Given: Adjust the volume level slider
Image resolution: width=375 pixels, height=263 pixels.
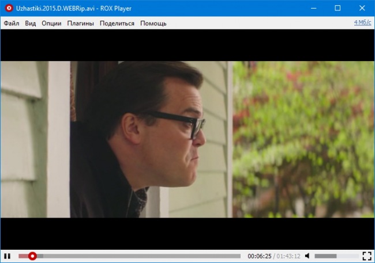Looking at the screenshot, I should coord(336,256).
